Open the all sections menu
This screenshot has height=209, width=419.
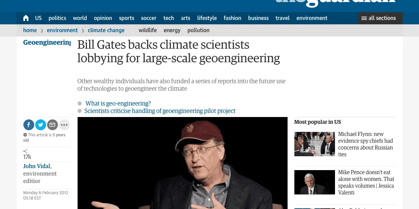point(380,18)
